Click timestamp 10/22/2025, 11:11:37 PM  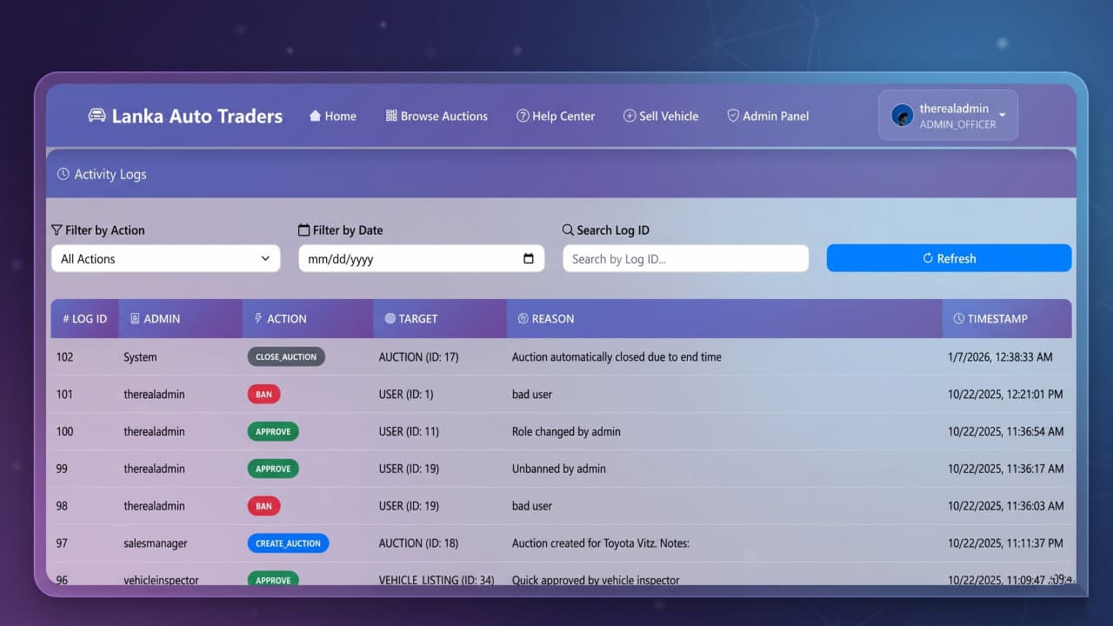click(x=1005, y=543)
